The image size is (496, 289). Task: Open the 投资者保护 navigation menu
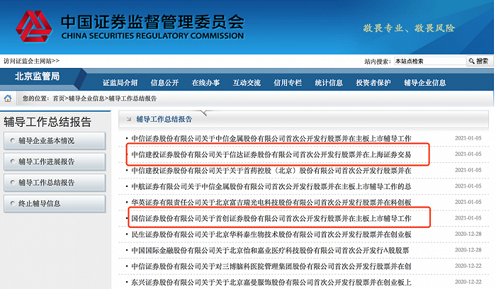(x=373, y=82)
